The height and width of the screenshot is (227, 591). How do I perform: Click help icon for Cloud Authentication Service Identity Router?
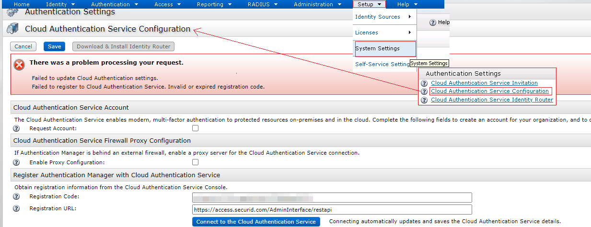coord(424,100)
